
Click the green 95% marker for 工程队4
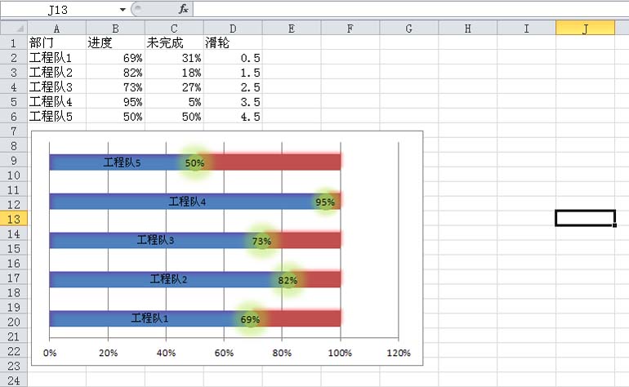325,202
